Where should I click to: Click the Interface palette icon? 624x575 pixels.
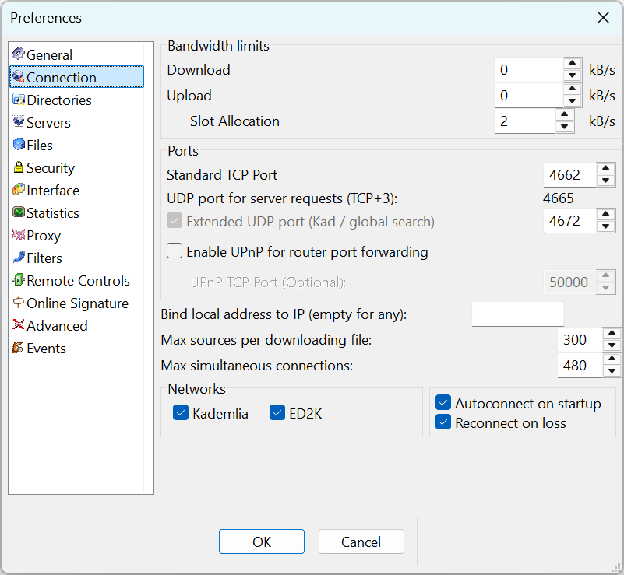(x=18, y=189)
